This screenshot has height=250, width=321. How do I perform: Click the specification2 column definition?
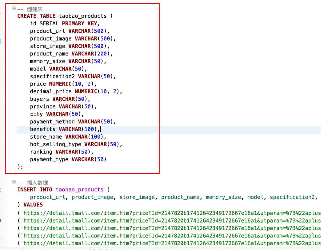click(73, 76)
